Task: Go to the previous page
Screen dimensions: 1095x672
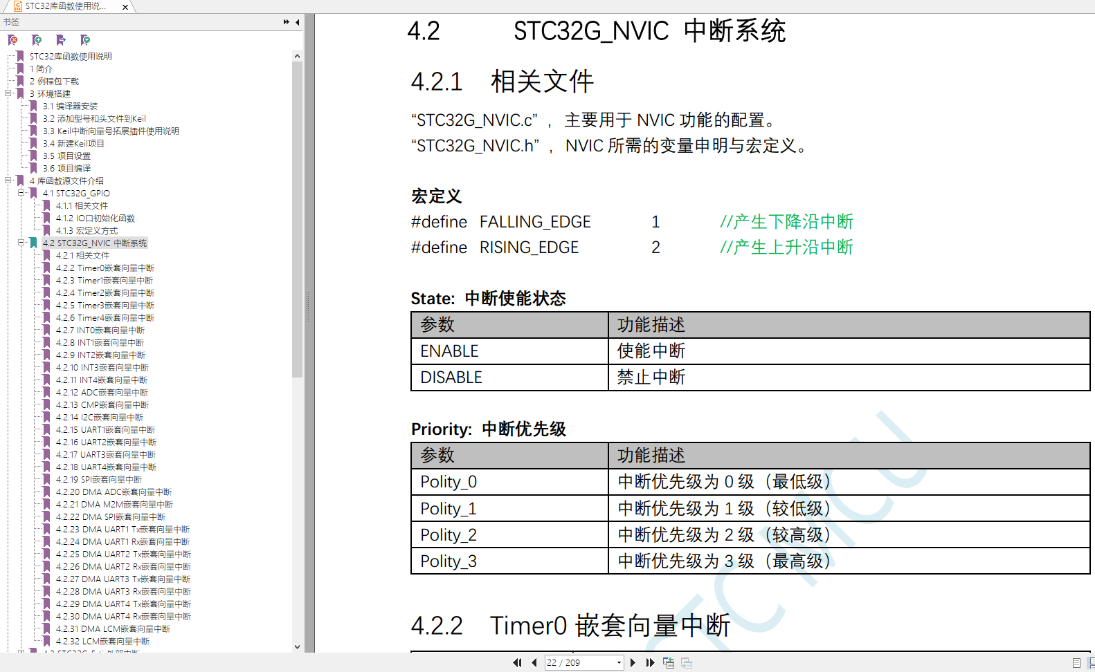Action: 534,662
